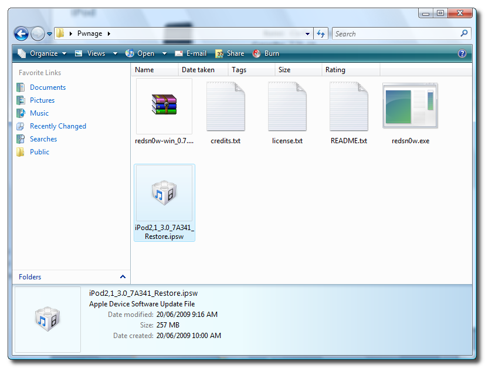Select the license.txt file icon

point(287,106)
